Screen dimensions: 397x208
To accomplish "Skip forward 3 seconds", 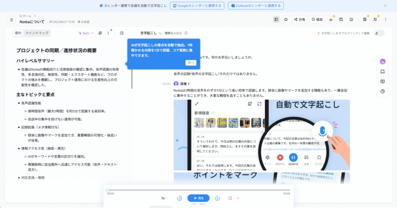I will click(x=217, y=198).
